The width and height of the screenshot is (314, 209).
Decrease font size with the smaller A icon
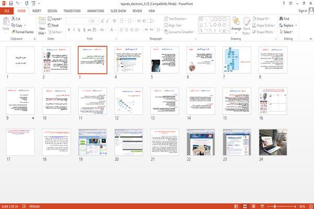click(x=107, y=21)
